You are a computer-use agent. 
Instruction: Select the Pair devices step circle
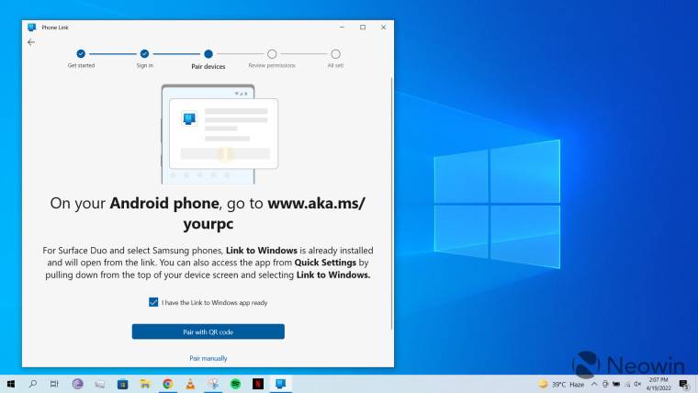(x=208, y=54)
